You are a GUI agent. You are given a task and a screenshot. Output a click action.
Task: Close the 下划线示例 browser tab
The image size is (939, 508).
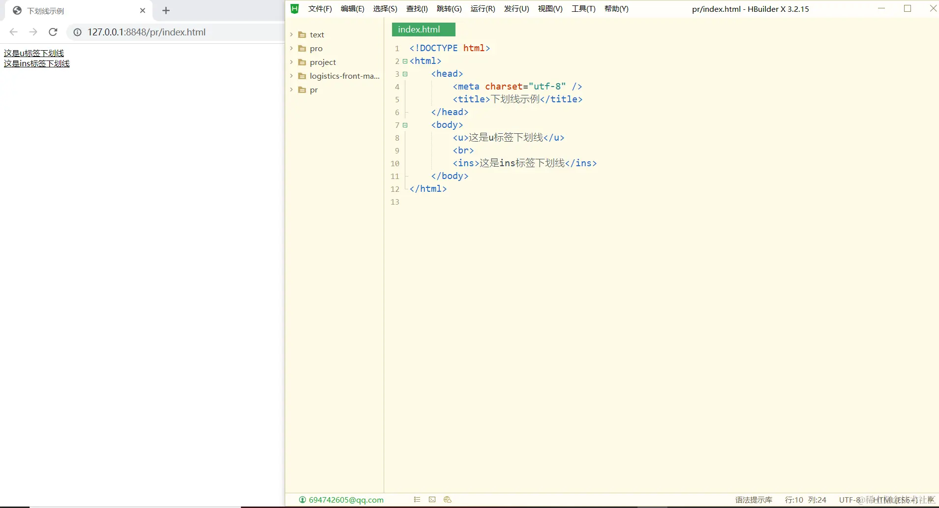143,10
